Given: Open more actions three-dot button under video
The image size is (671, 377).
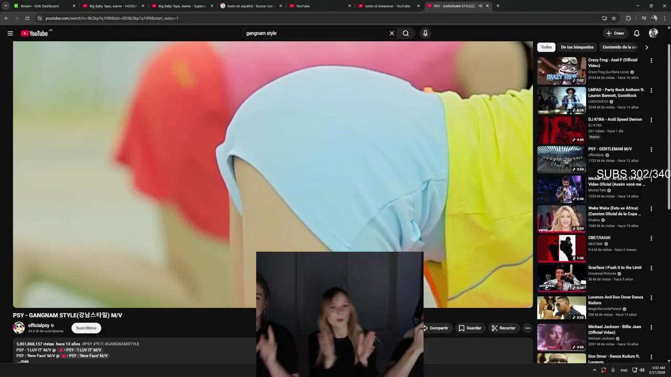Looking at the screenshot, I should tap(527, 328).
